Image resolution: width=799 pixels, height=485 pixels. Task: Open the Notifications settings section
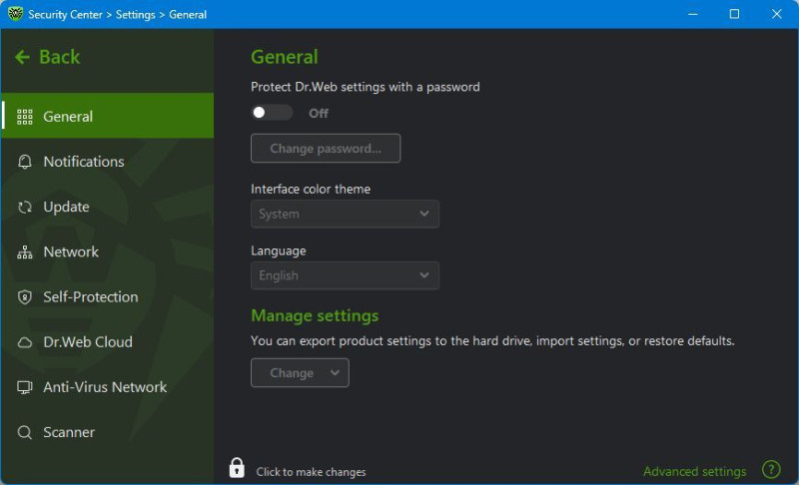[x=107, y=162]
